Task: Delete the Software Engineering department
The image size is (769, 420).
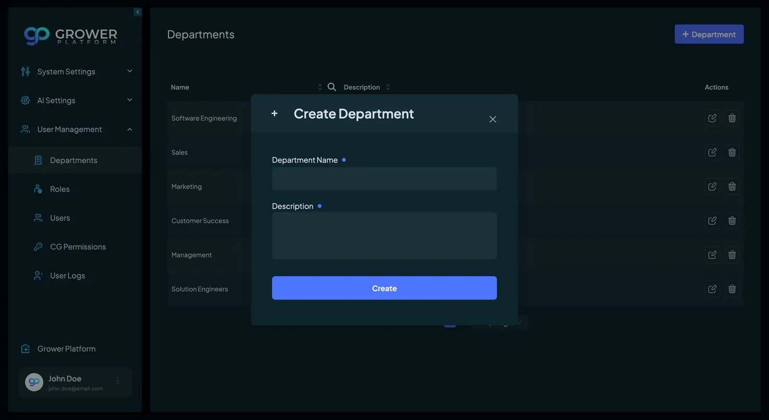Action: click(x=732, y=118)
